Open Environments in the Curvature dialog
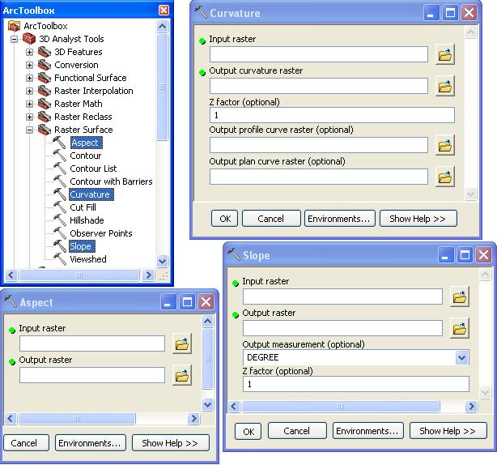Screen dimensions: 497x465 340,219
